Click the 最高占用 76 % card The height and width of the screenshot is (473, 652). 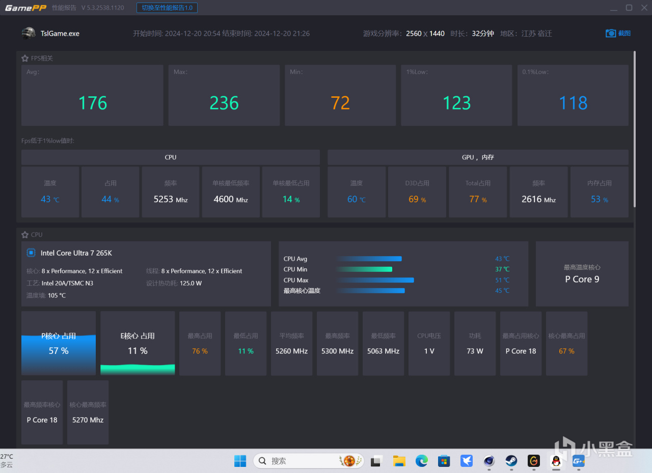200,343
